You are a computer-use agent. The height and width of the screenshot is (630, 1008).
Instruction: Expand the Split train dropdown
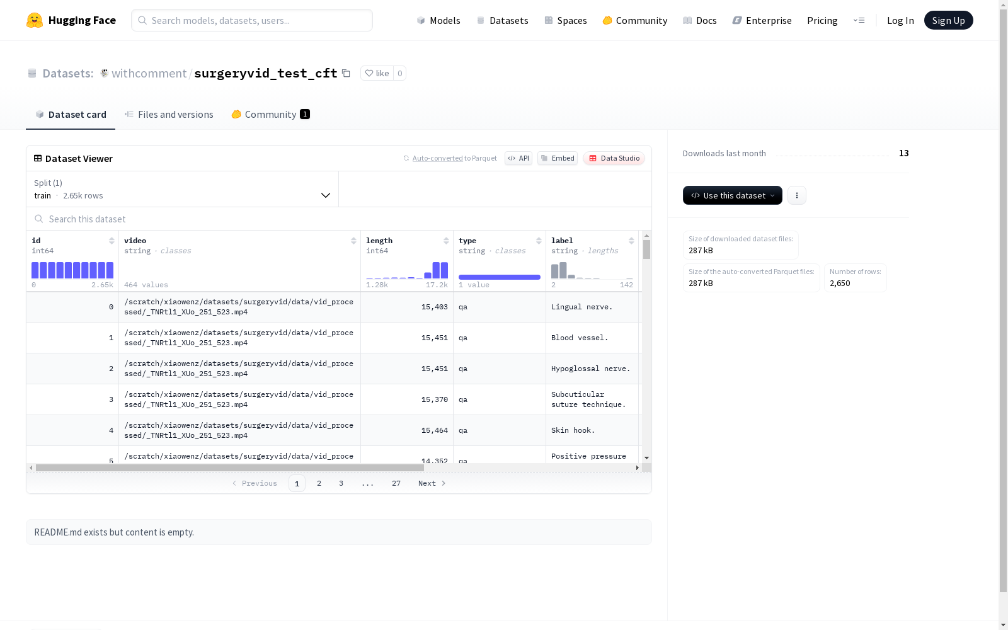click(183, 189)
